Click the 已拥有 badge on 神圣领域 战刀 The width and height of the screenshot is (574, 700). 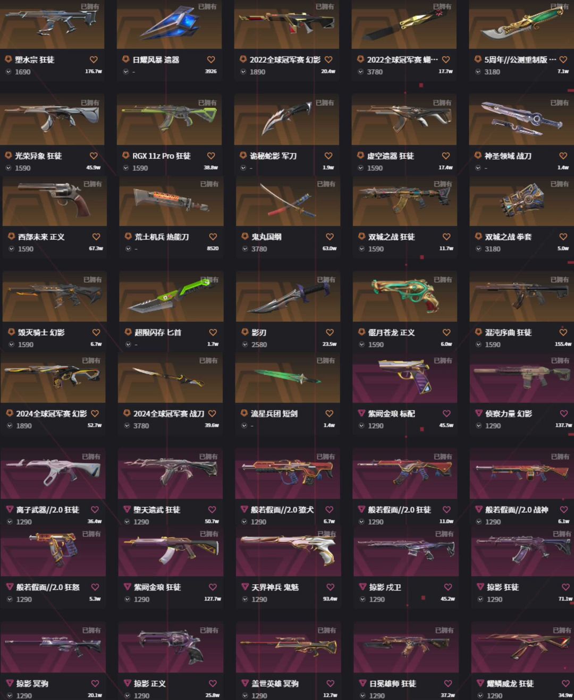point(559,103)
